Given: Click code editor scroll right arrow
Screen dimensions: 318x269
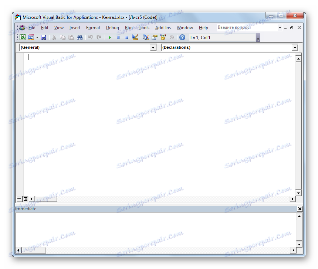Looking at the screenshot, I should pyautogui.click(x=292, y=199).
